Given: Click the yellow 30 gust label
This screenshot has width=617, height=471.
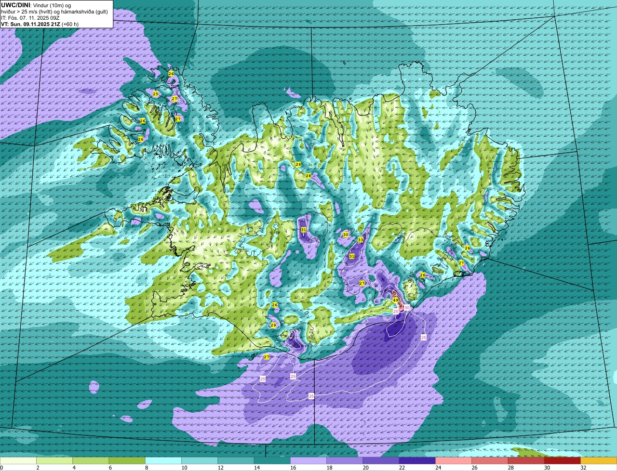Looking at the screenshot, I should tap(345, 235).
